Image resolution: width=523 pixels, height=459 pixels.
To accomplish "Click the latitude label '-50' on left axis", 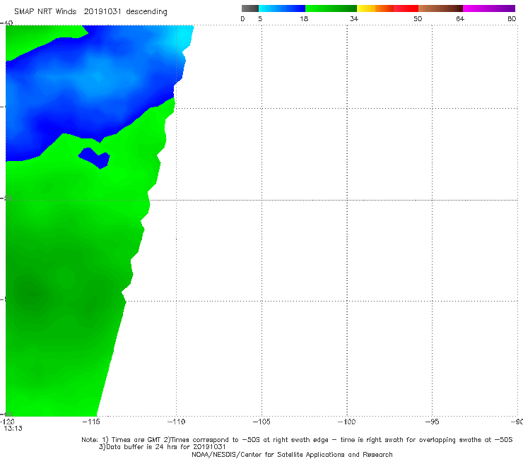I will point(6,198).
